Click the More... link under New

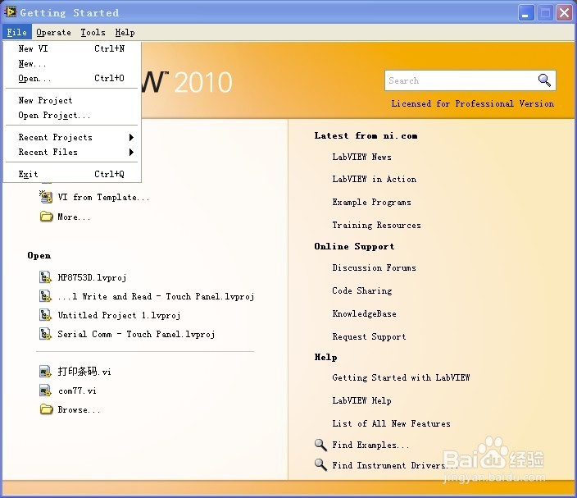(74, 217)
